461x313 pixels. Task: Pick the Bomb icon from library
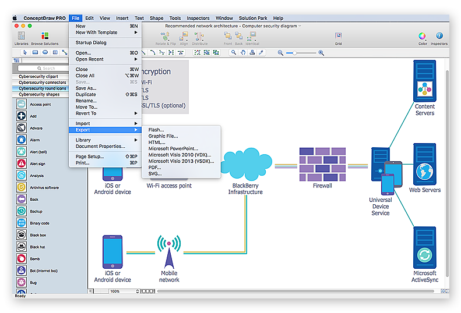pyautogui.click(x=21, y=259)
